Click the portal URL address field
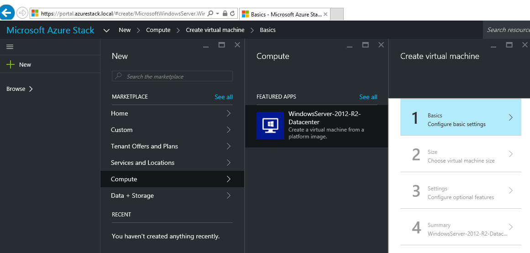 pos(123,14)
